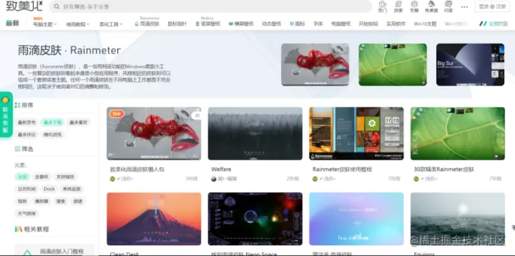Viewport: 515px width, 256px height.
Task: Open the 实用软件 navigation tab
Action: tap(396, 23)
